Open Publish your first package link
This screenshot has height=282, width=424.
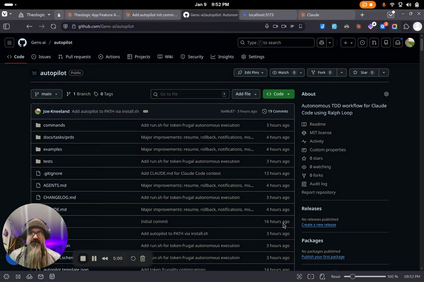(x=323, y=257)
